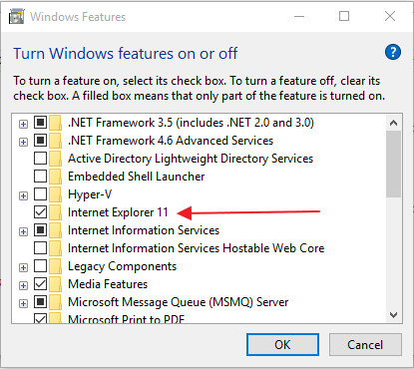Uncheck the Internet Explorer 11 checkbox
The image size is (414, 369).
[x=40, y=212]
